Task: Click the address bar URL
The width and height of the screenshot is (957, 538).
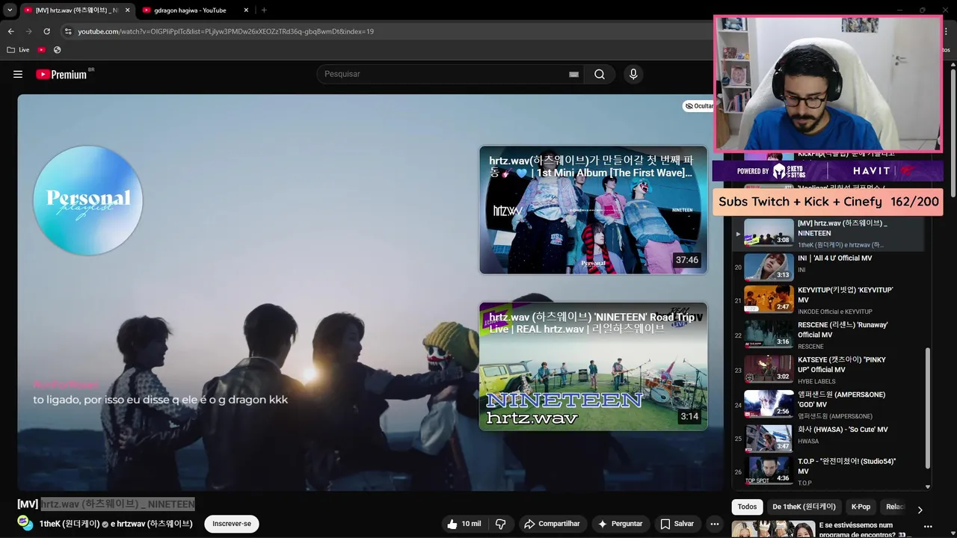Action: (x=226, y=31)
